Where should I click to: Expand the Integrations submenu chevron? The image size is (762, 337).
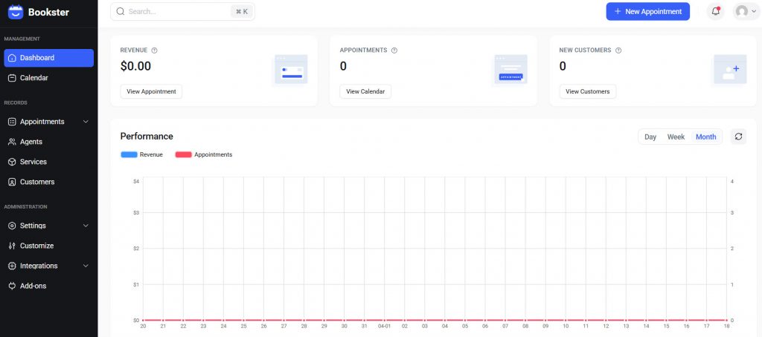tap(86, 266)
